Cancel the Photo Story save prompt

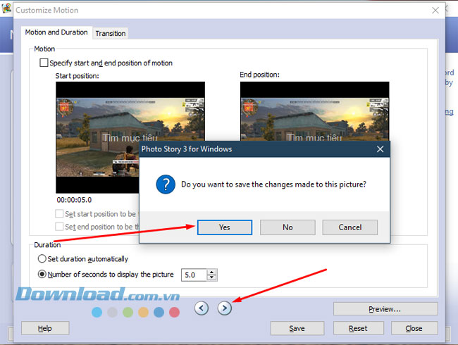click(x=350, y=227)
